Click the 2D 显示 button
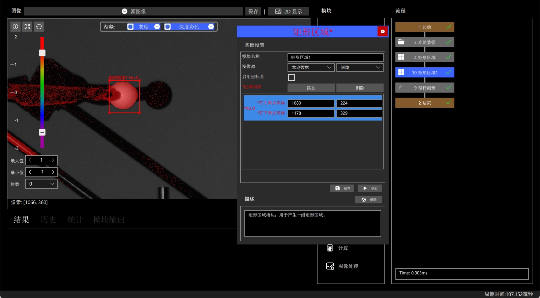This screenshot has width=540, height=298. (x=289, y=11)
